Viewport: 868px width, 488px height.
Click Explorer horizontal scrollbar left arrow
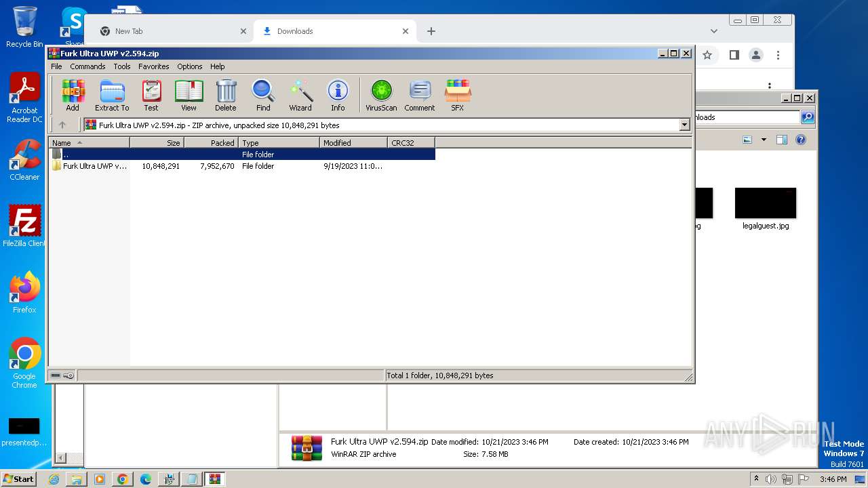[x=60, y=459]
